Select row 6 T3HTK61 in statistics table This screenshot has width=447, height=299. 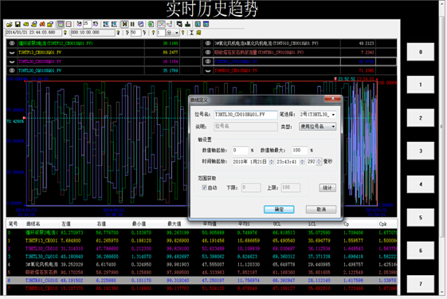202,281
